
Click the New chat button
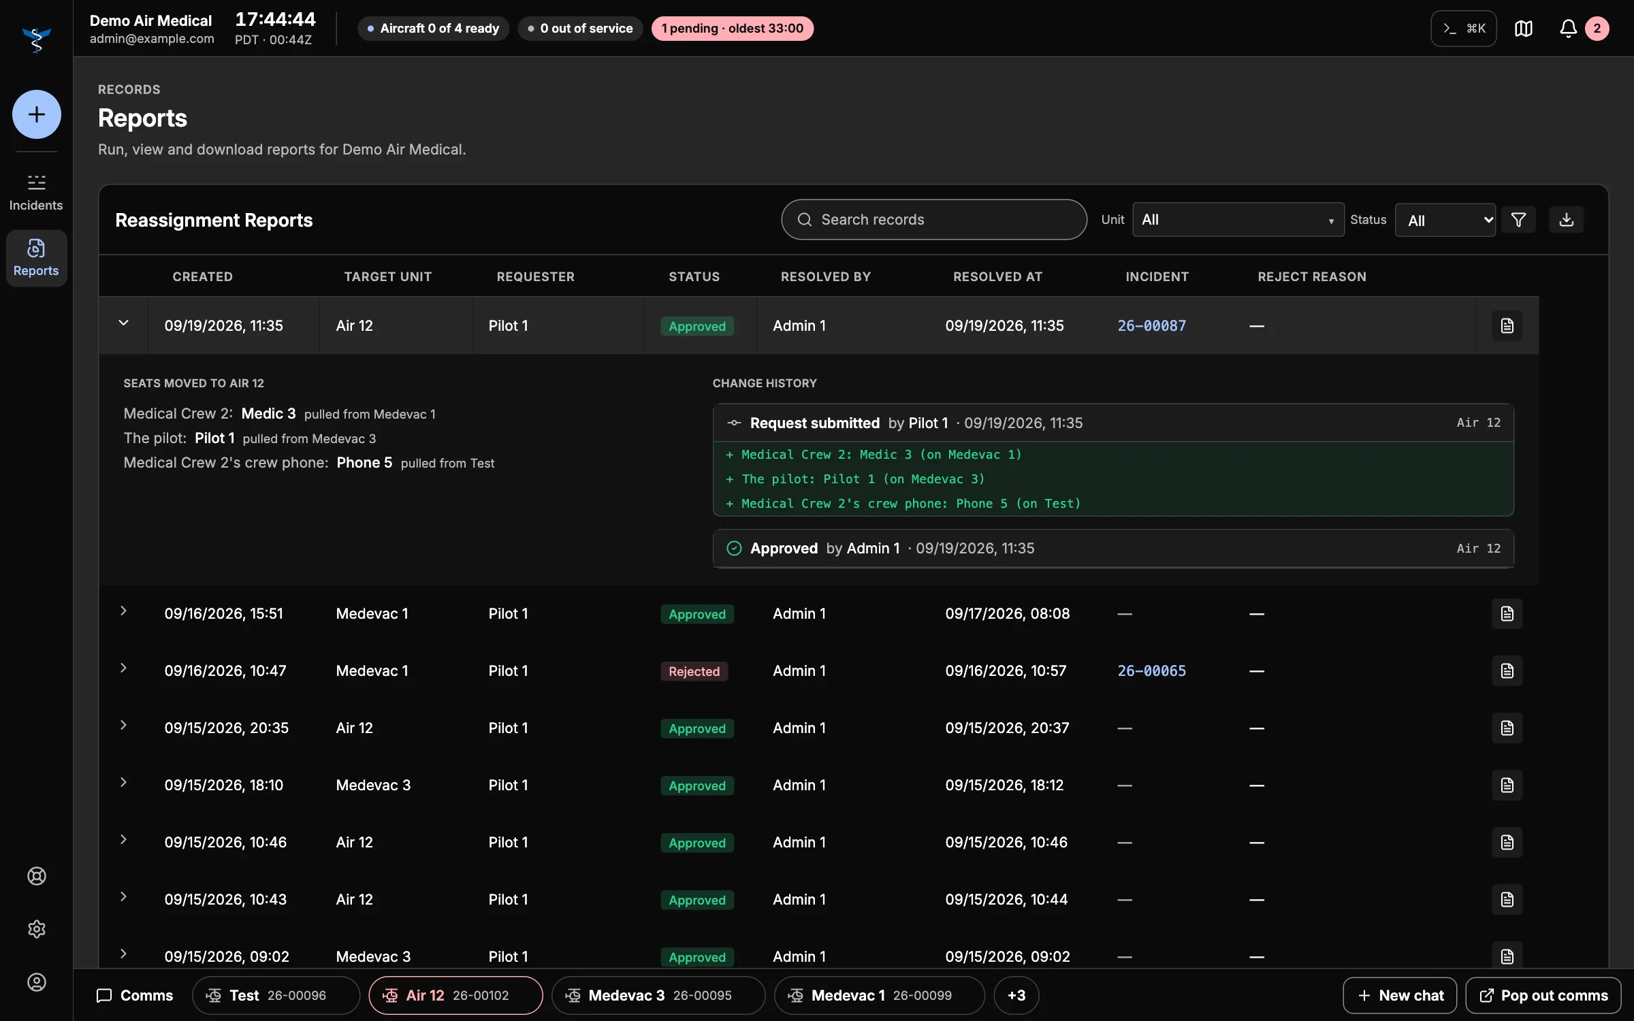pos(1400,995)
